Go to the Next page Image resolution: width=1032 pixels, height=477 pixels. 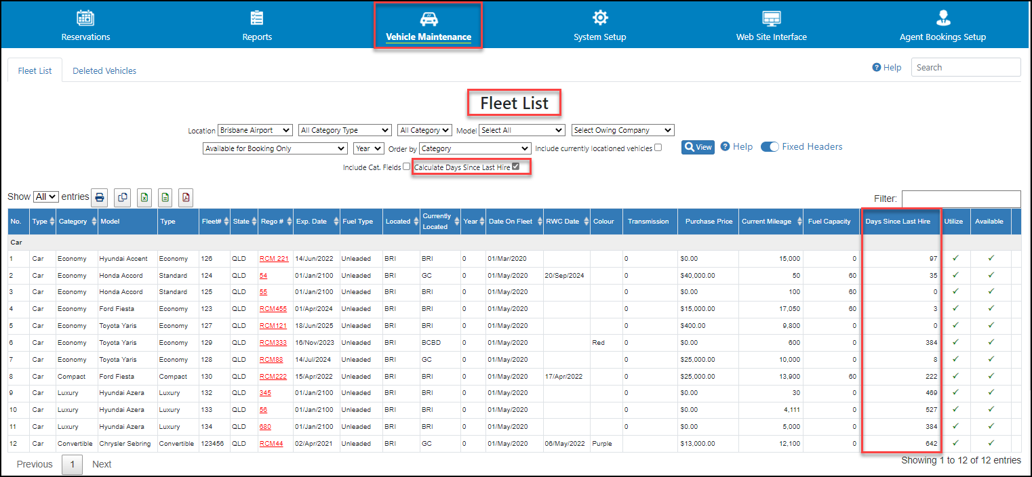[102, 464]
